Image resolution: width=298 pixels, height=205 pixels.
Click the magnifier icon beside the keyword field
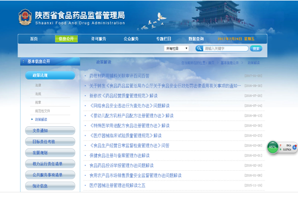[x=199, y=48]
